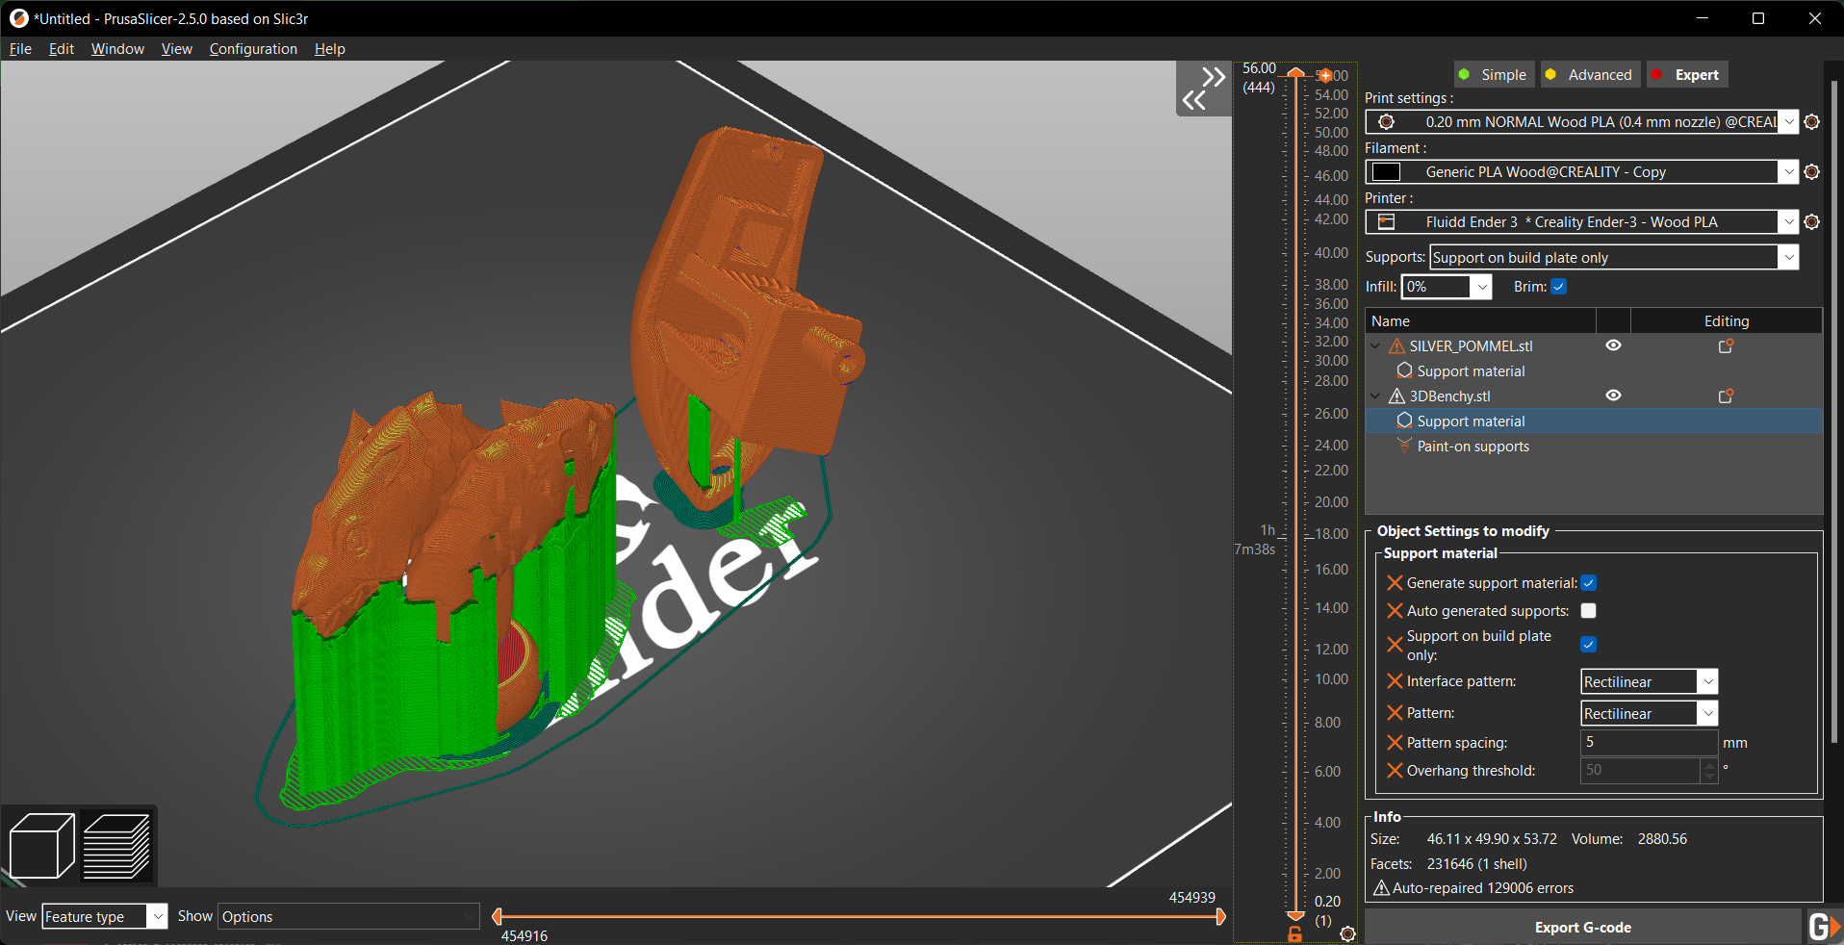This screenshot has height=945, width=1844.
Task: Reset Generate support material with its X icon
Action: pyautogui.click(x=1395, y=583)
